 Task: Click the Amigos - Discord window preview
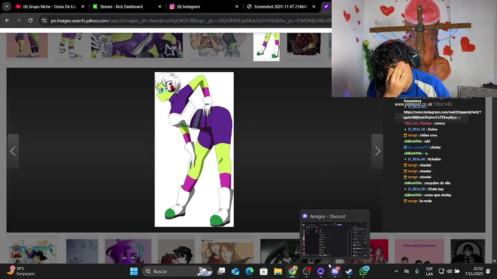click(334, 234)
